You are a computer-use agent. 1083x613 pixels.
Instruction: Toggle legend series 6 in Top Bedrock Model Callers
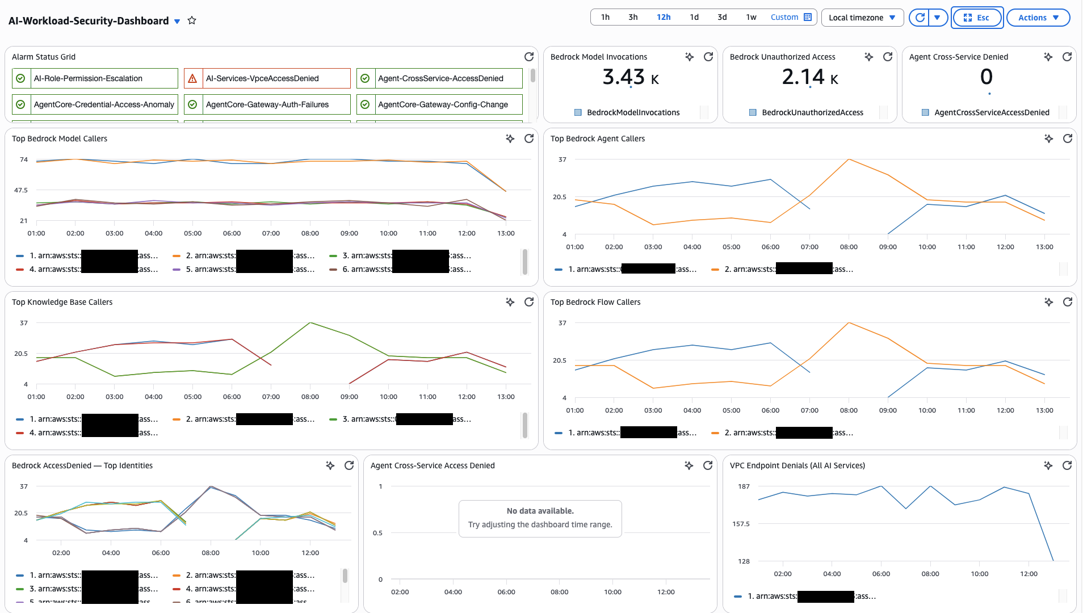pos(400,269)
